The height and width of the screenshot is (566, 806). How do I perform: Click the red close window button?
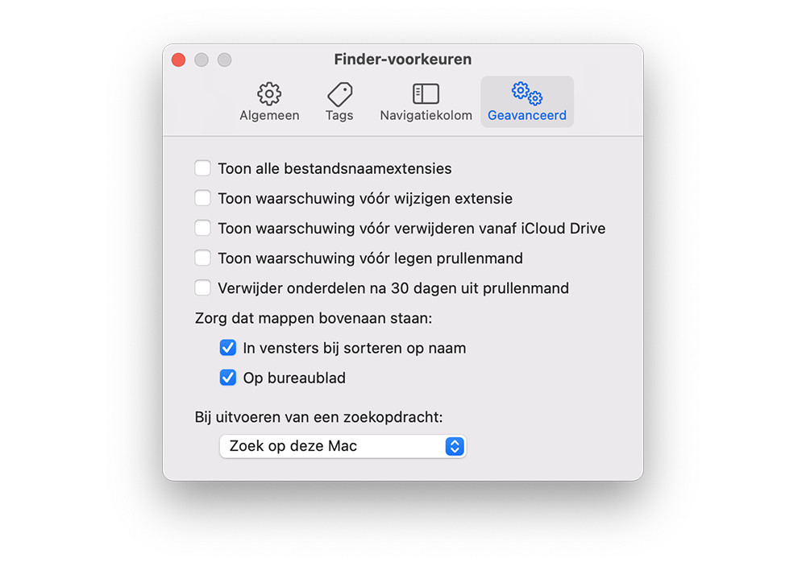178,60
